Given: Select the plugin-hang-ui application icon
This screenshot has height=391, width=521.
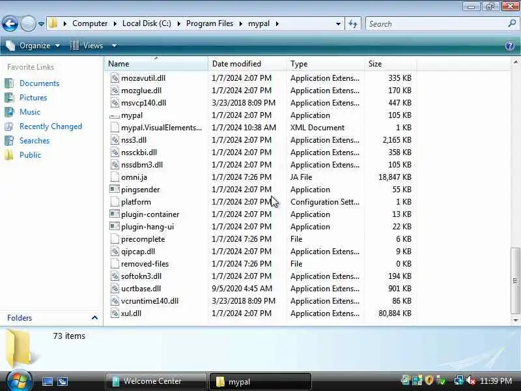Looking at the screenshot, I should pos(115,226).
